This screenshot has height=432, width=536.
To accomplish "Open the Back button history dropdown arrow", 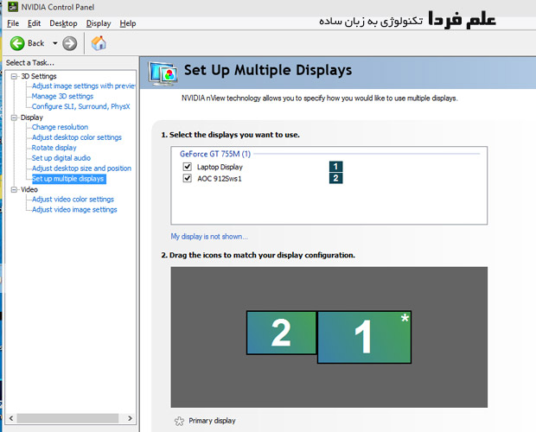I will point(54,42).
